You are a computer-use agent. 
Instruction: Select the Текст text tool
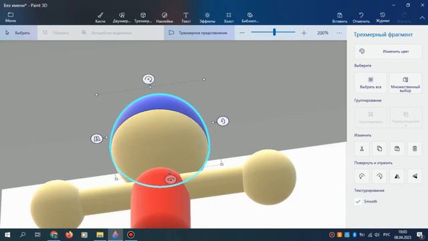click(186, 17)
